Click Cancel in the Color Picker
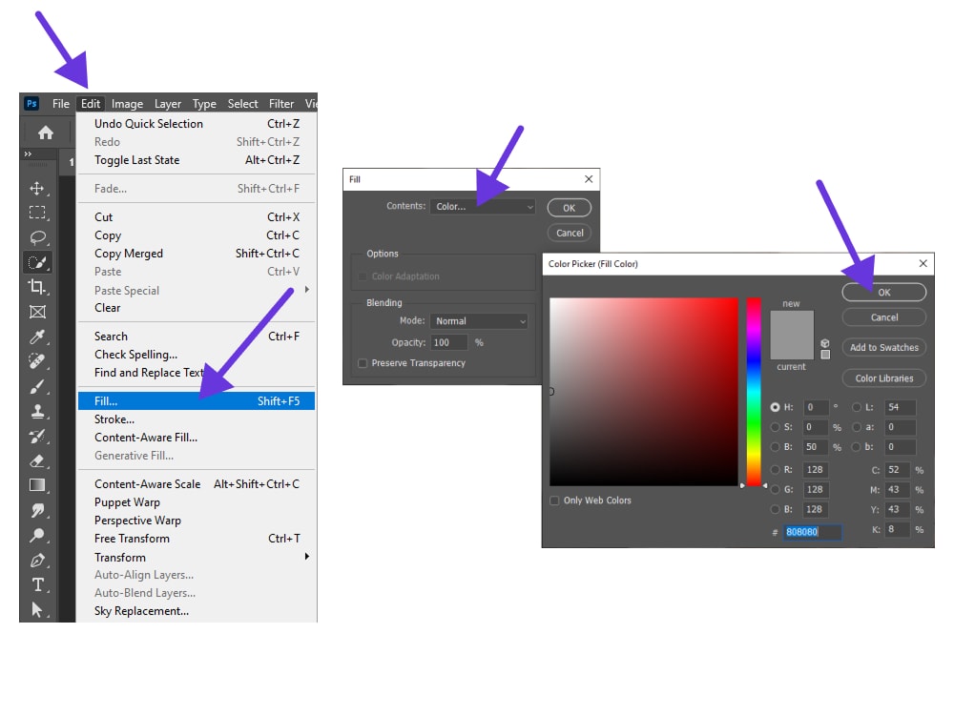 coord(884,317)
